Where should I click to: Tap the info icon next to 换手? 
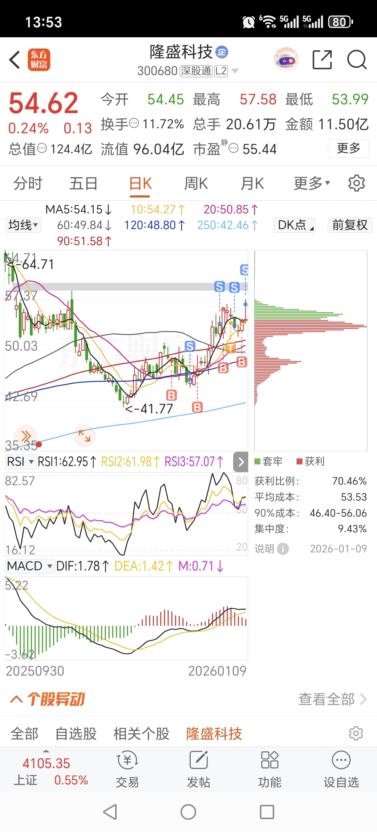click(x=134, y=123)
